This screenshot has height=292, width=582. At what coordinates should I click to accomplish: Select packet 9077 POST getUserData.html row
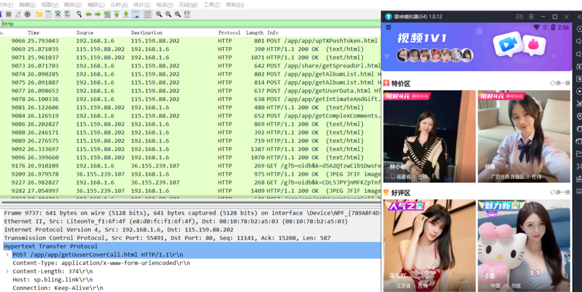tap(190, 91)
